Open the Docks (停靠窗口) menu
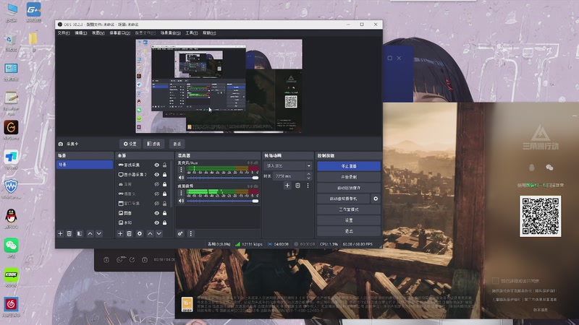 (x=119, y=33)
